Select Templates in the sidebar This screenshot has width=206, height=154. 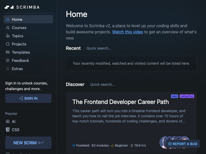click(x=28, y=52)
